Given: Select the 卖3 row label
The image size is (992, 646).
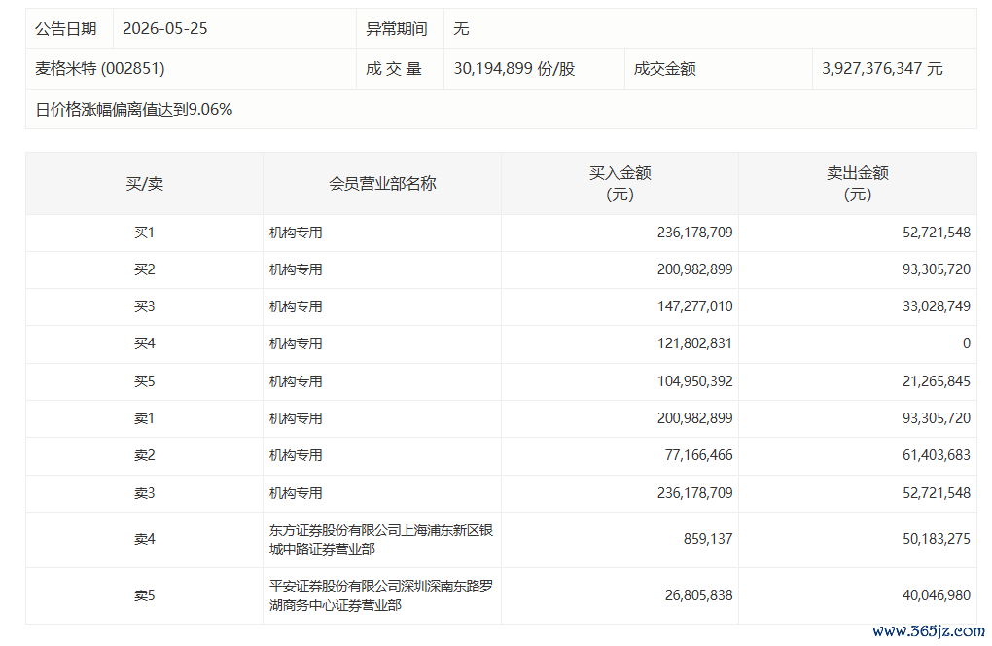Looking at the screenshot, I should coord(144,493).
